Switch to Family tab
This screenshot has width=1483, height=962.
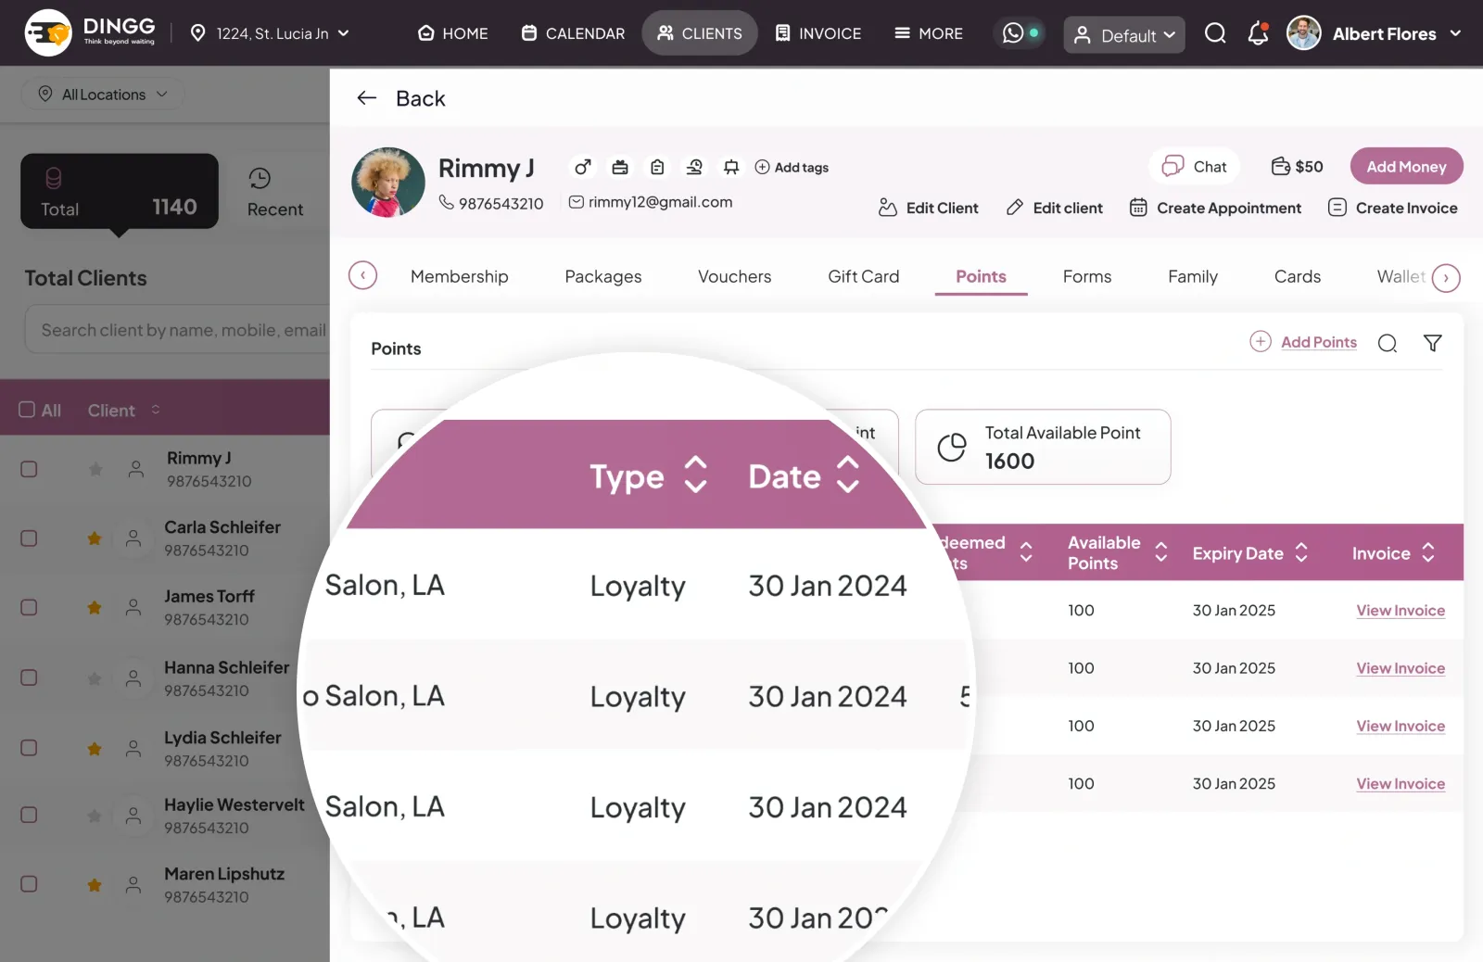point(1192,276)
